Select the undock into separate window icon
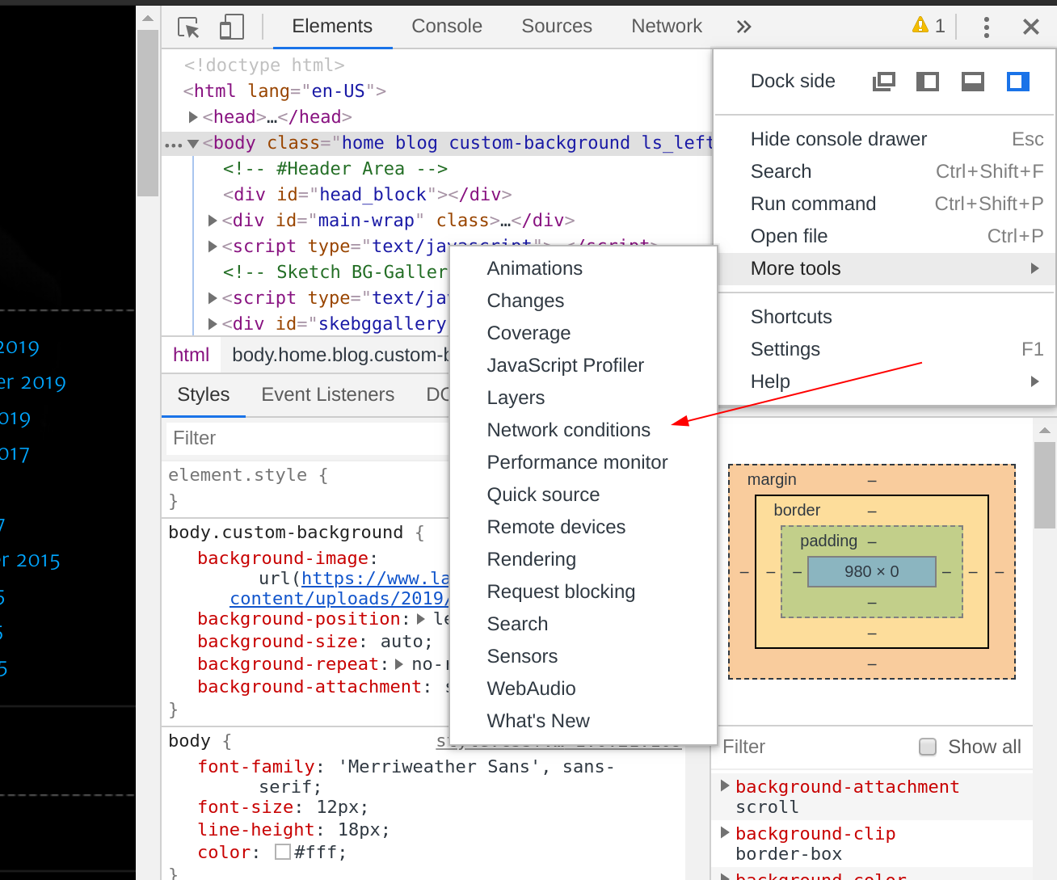This screenshot has width=1057, height=880. click(883, 81)
